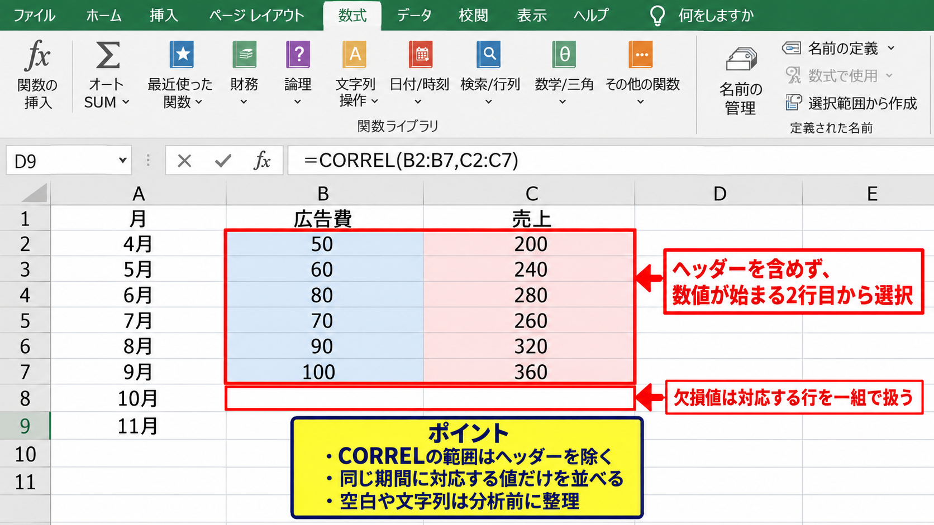Open 最近使った関数 star icon
934x525 pixels.
[182, 55]
